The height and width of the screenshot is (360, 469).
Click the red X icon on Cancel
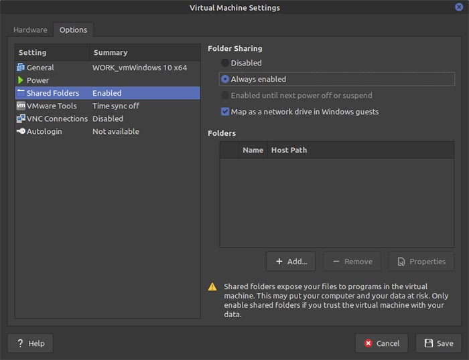click(368, 343)
